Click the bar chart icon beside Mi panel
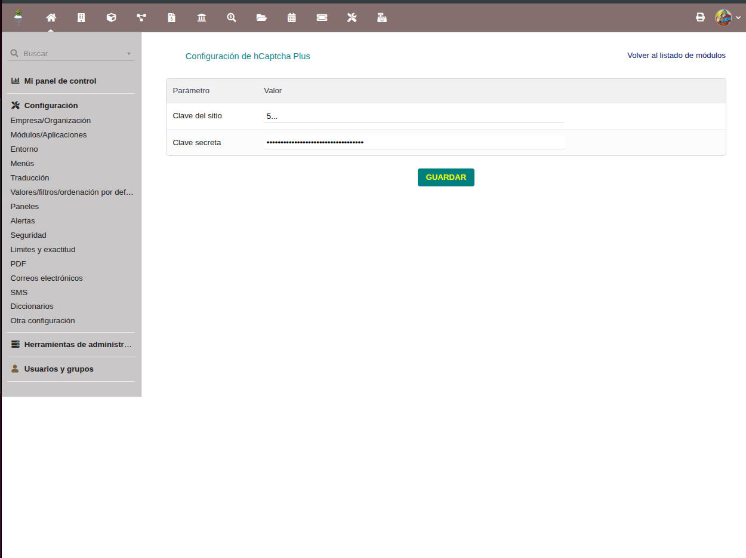Screen dimensions: 746x558 pyautogui.click(x=16, y=81)
